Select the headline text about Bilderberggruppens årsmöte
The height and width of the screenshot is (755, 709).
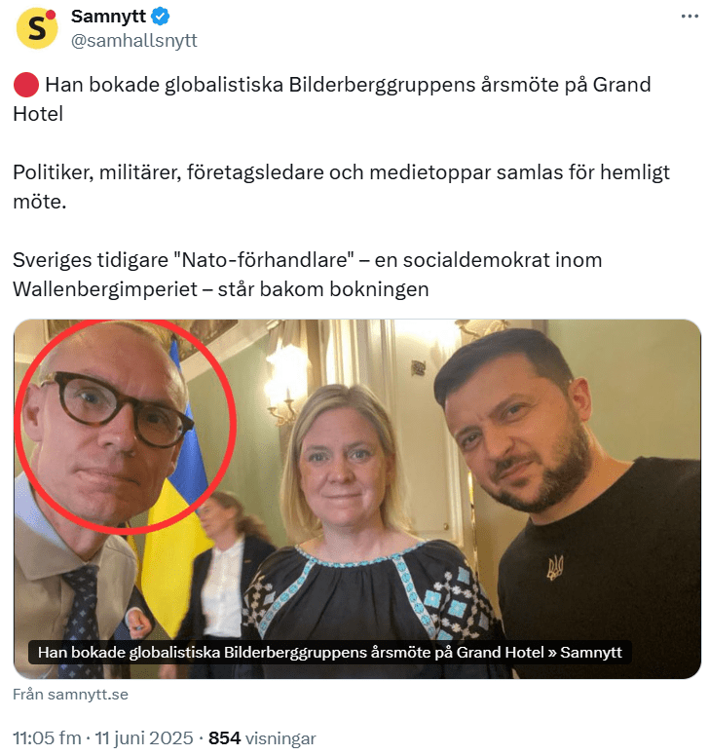(x=332, y=99)
